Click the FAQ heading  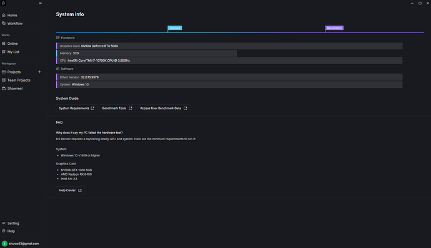tap(59, 122)
